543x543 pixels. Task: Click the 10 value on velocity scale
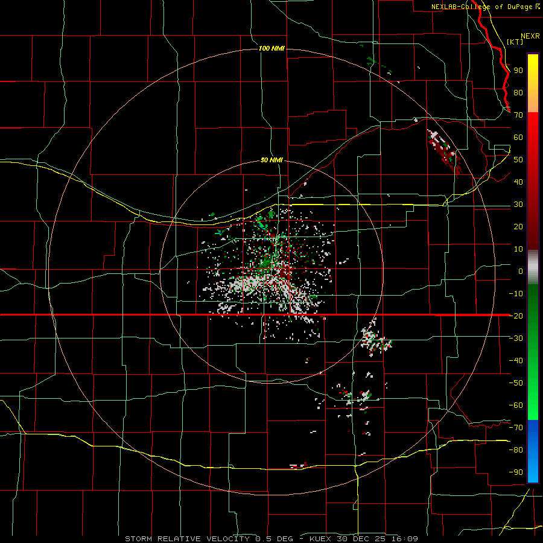pos(518,249)
